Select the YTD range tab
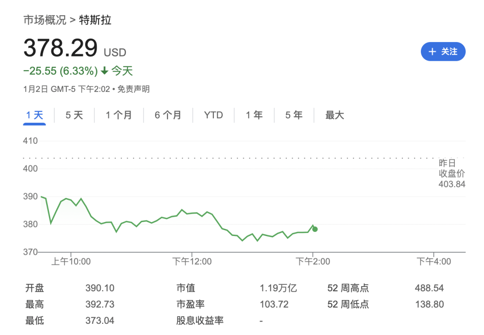Image resolution: width=484 pixels, height=335 pixels. tap(213, 115)
